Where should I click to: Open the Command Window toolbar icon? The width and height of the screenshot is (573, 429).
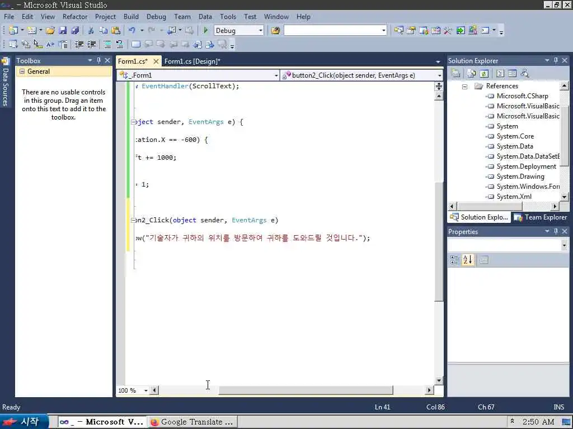click(x=485, y=31)
